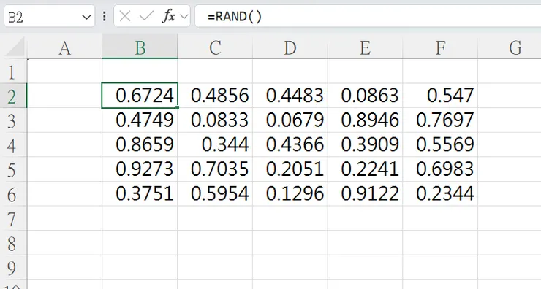The width and height of the screenshot is (541, 289).
Task: Select row 7 header
Action: click(13, 218)
